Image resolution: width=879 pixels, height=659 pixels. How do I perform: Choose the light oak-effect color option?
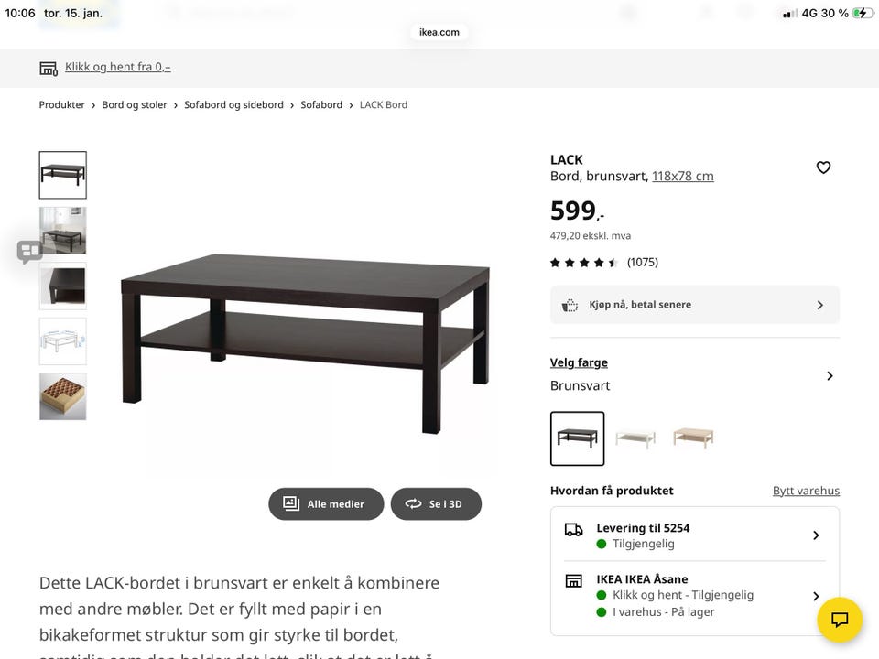693,438
